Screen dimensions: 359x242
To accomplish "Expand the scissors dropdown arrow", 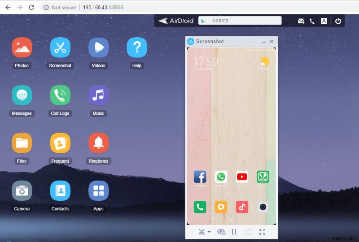I will 209,232.
